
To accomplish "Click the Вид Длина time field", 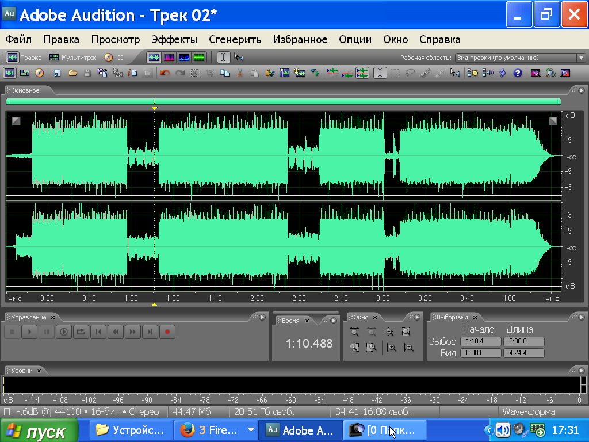I will pos(523,353).
